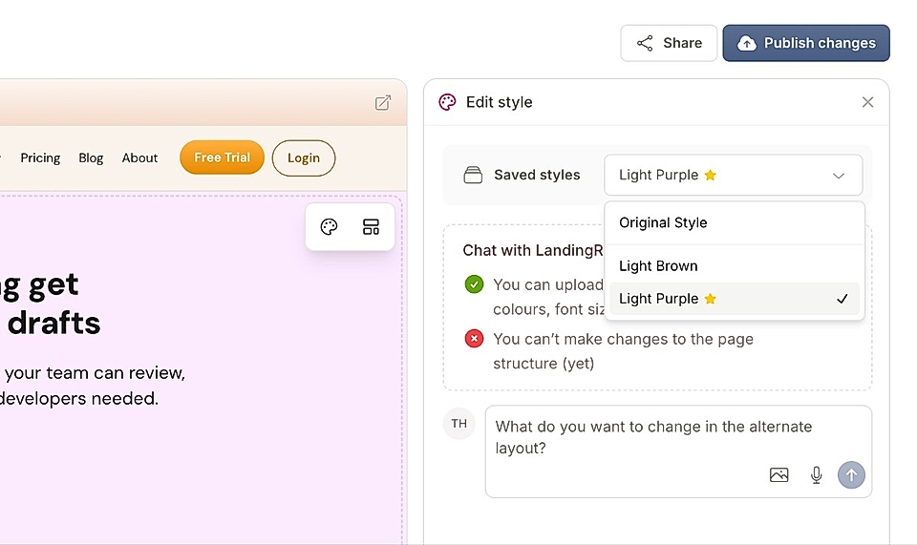Image resolution: width=917 pixels, height=545 pixels.
Task: Open preview in new window icon
Action: (382, 103)
